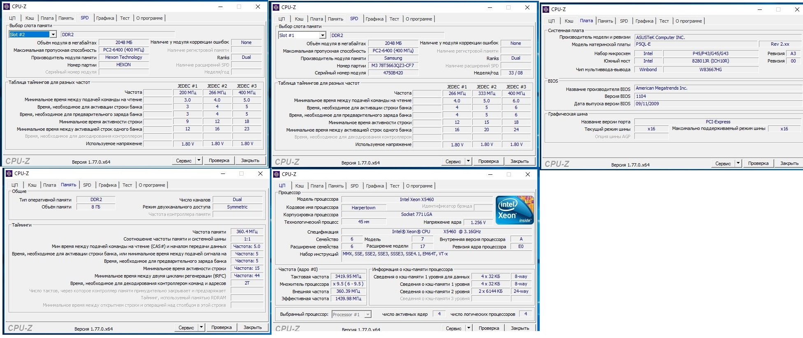This screenshot has height=338, width=803.
Task: Expand the Сервис arrow in the memory timings window
Action: [x=202, y=327]
